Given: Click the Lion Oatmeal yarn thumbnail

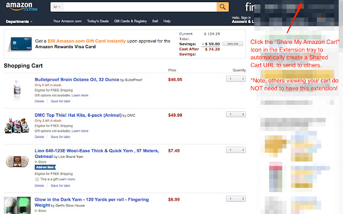Looking at the screenshot, I should 17,162.
